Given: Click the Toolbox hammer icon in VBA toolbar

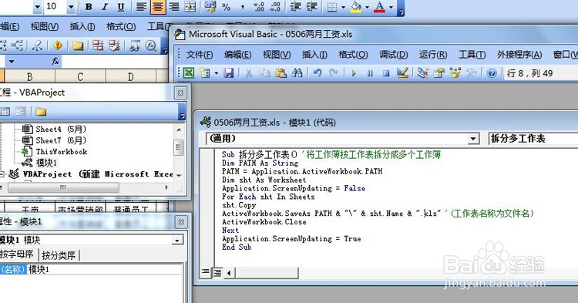Looking at the screenshot, I should 471,72.
